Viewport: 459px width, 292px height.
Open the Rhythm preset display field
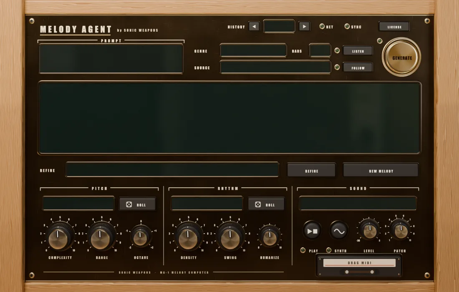coord(207,203)
